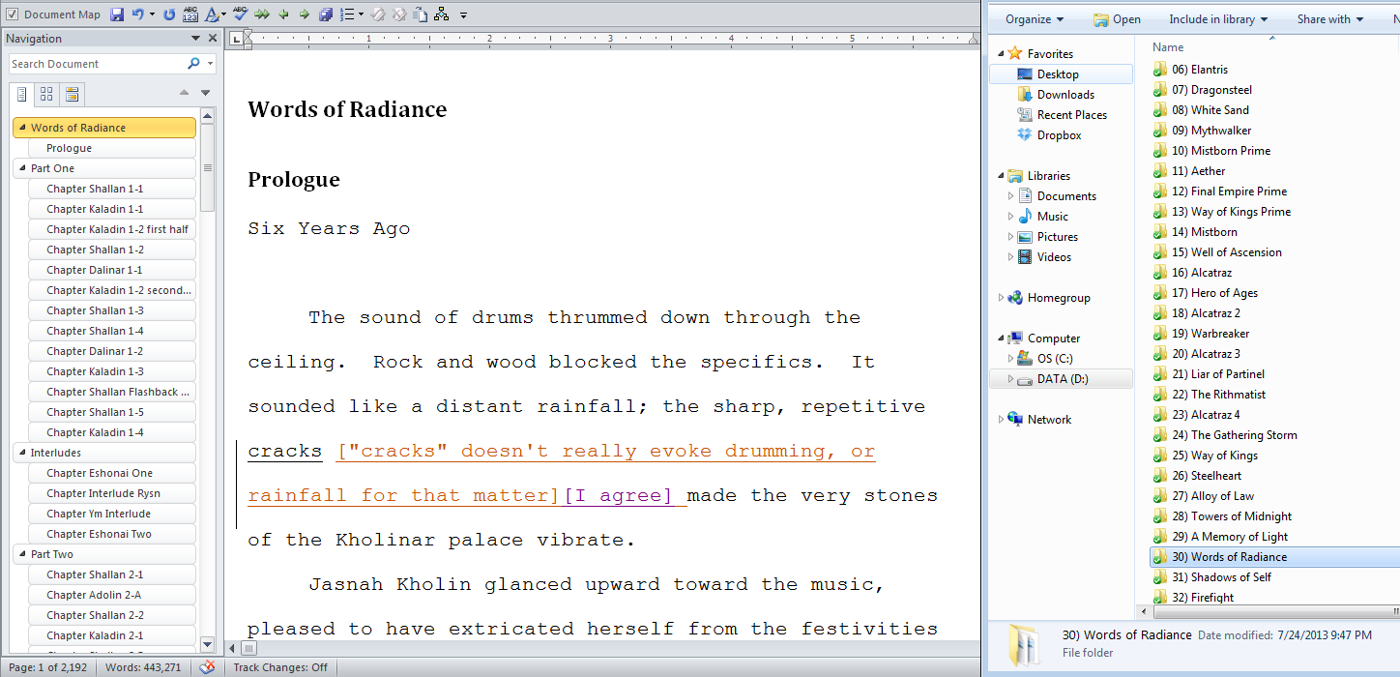Collapse Part One heading in Navigation

coord(22,168)
